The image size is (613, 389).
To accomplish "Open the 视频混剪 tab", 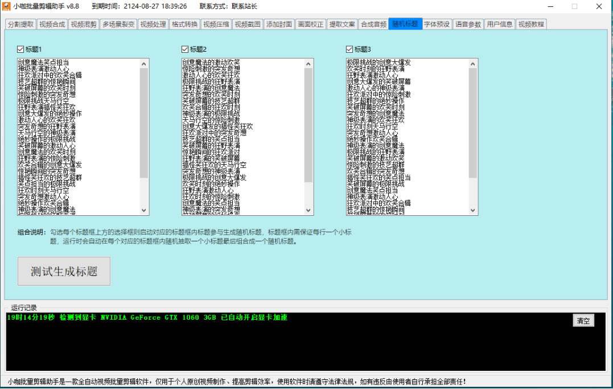I will click(83, 24).
